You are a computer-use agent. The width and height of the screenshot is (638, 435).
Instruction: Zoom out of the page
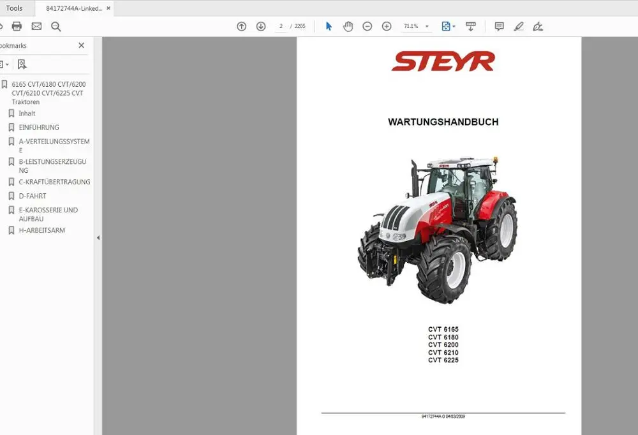(x=367, y=26)
